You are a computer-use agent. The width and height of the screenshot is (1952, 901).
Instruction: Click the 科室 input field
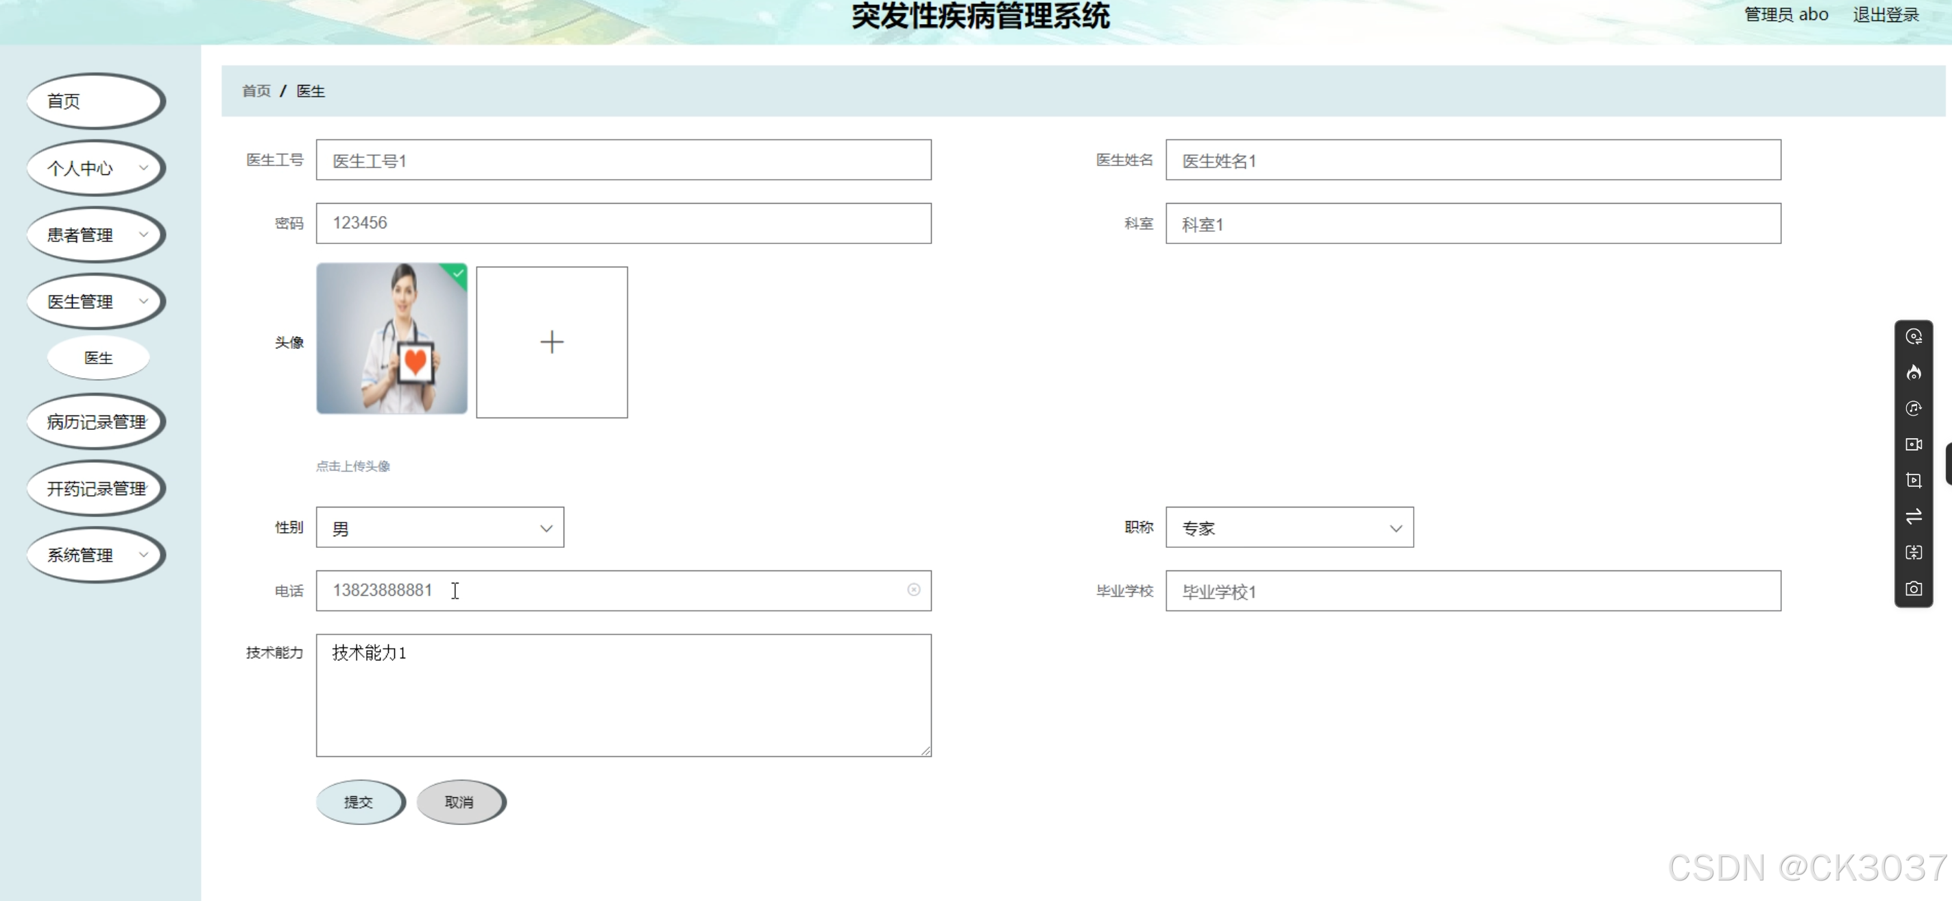tap(1473, 224)
